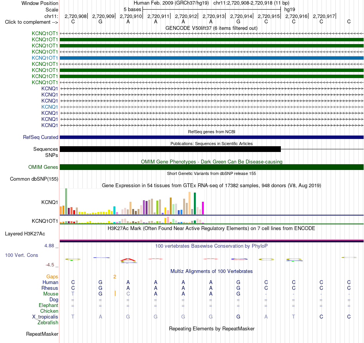364x343 pixels.
Task: Open the GENCODE V50lift37 track title
Action: tap(212, 28)
